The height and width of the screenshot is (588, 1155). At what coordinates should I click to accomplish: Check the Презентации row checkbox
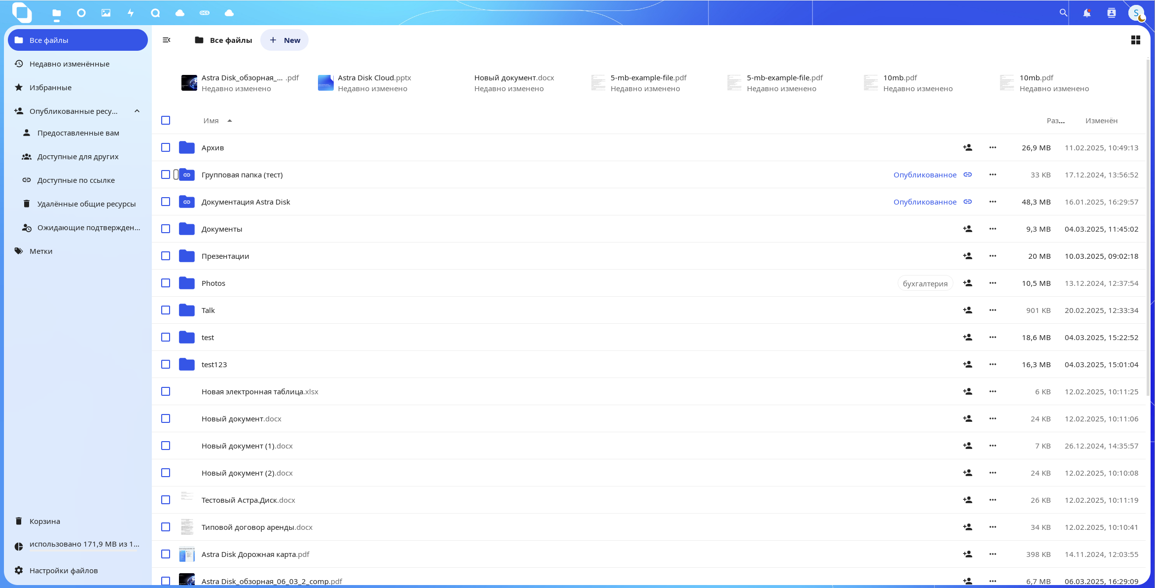[166, 256]
